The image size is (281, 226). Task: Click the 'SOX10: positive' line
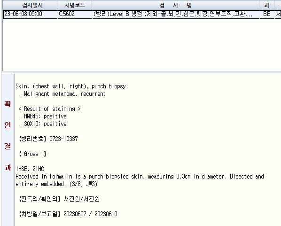point(43,124)
